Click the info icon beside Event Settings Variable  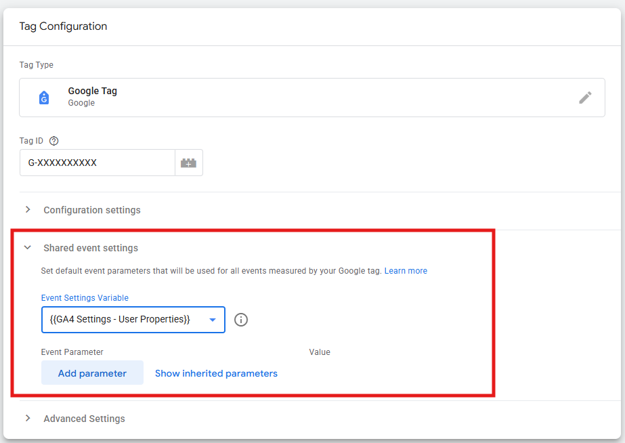pos(241,320)
